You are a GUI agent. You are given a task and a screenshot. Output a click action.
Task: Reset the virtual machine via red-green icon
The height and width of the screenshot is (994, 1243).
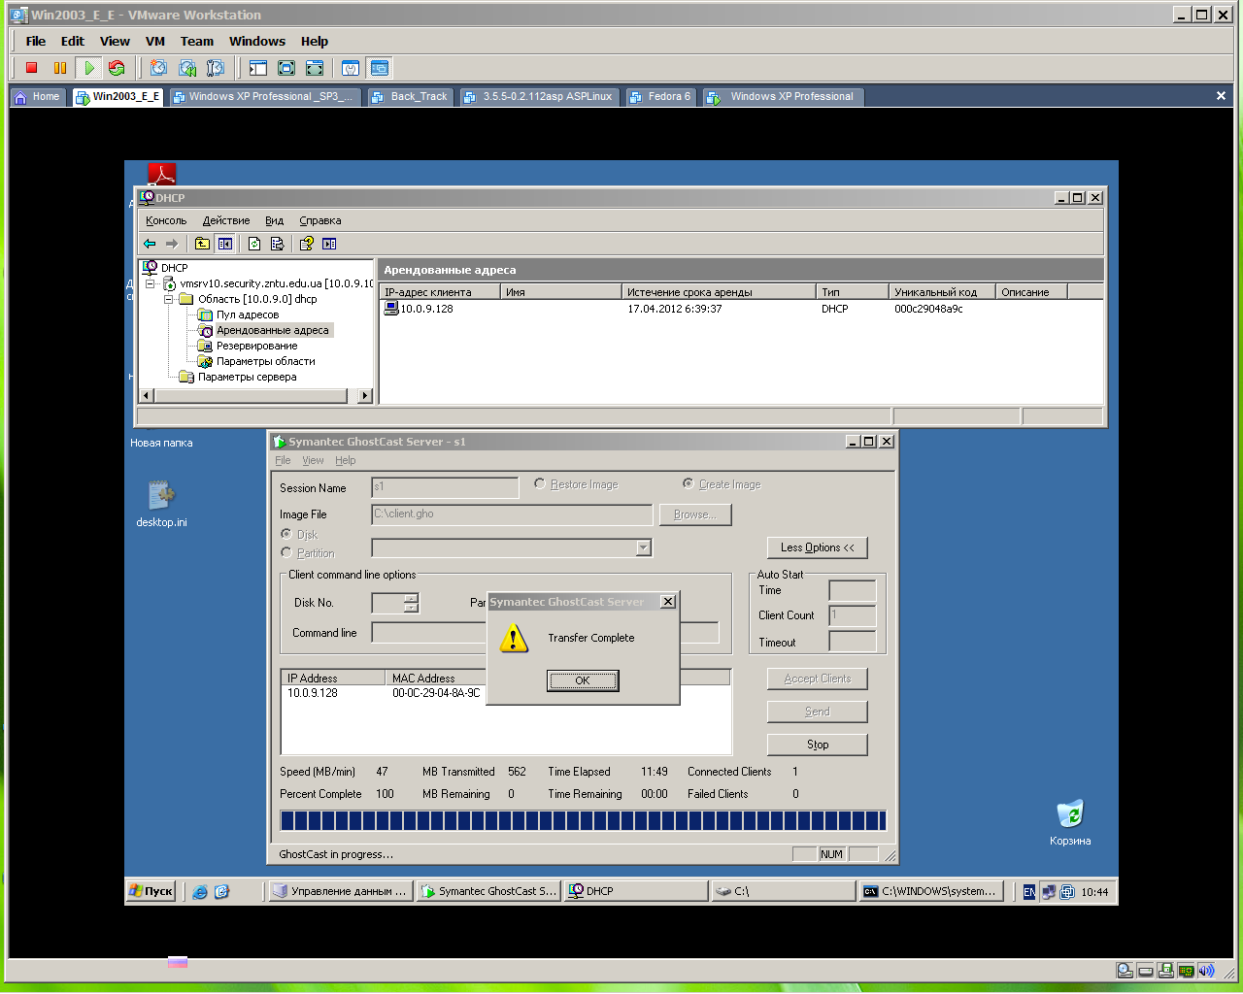click(117, 68)
